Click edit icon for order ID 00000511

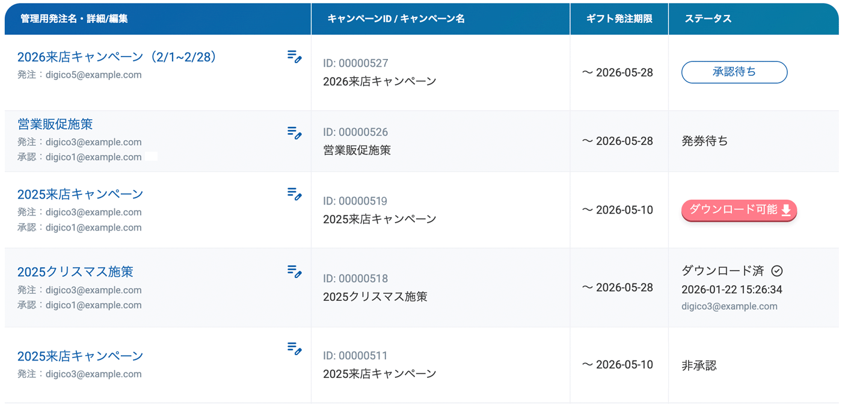pos(294,348)
